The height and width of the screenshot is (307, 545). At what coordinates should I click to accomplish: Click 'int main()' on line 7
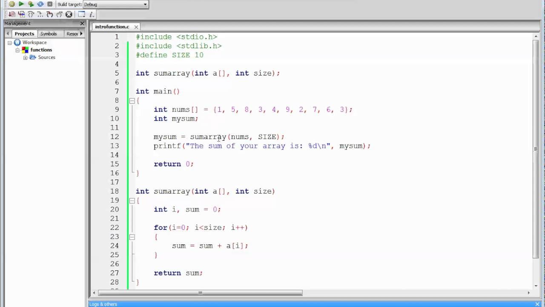click(x=158, y=91)
